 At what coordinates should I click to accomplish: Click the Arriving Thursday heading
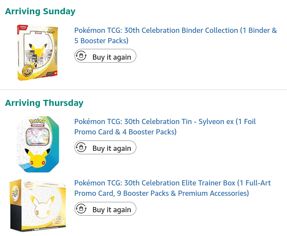point(44,103)
